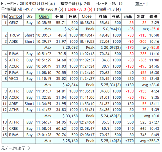Click トレード回数: 15回 summary
The height and width of the screenshot is (152, 162).
(x=111, y=4)
